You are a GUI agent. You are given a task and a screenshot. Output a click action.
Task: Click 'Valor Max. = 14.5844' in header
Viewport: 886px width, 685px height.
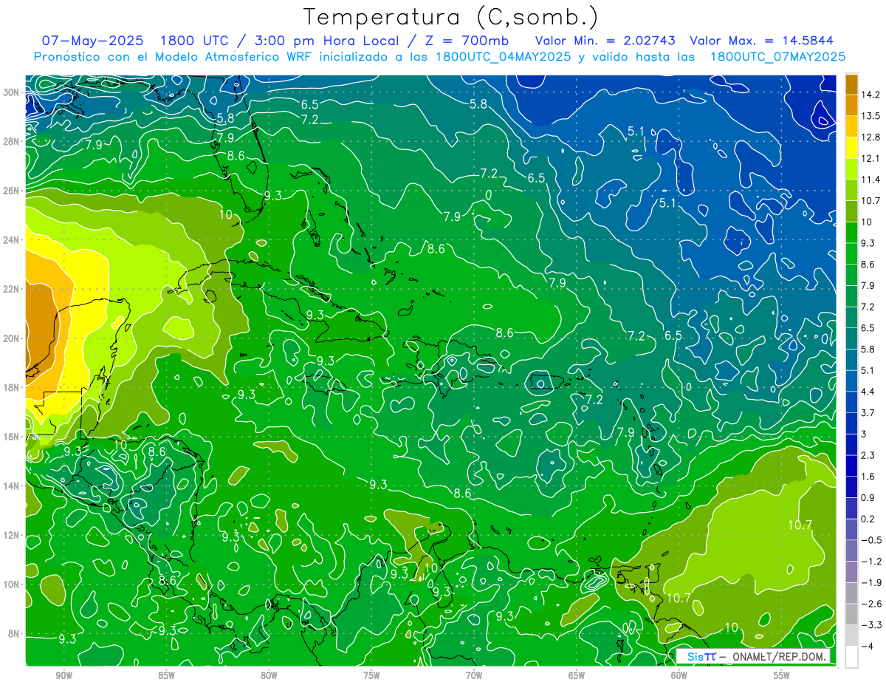[761, 41]
